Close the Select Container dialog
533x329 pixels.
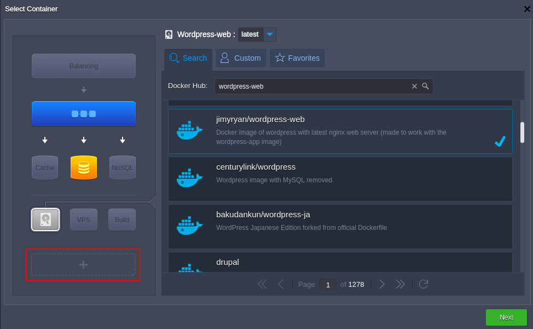click(527, 9)
